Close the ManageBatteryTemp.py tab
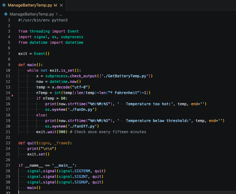Screen dimensions: 236x194 tap(61, 5)
